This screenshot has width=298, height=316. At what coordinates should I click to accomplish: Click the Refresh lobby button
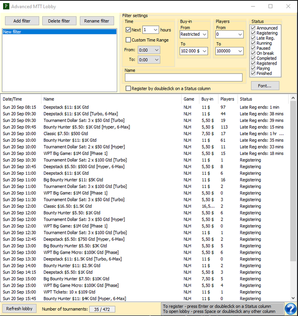tap(19, 308)
